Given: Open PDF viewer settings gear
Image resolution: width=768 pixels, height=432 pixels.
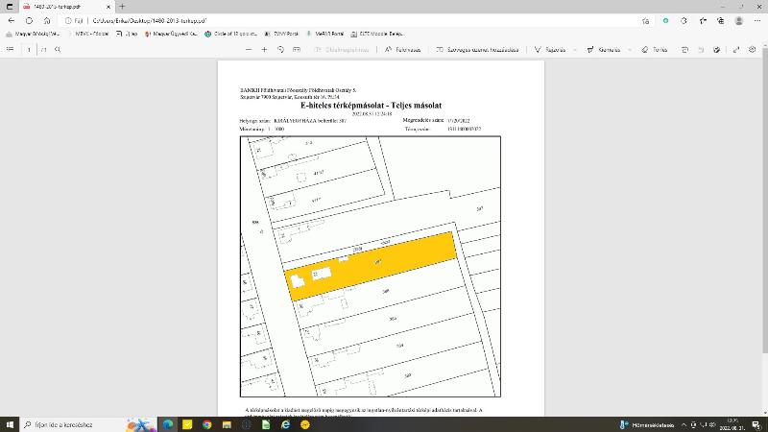Looking at the screenshot, I should (x=753, y=50).
